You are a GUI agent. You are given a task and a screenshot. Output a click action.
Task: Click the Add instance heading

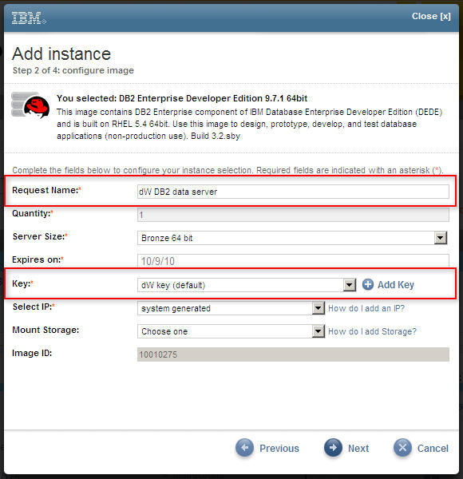click(x=61, y=53)
